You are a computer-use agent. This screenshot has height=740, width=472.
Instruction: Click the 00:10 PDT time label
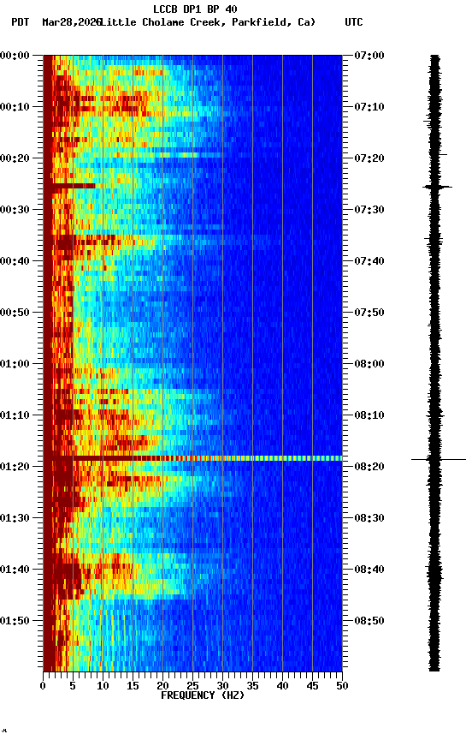coord(15,107)
